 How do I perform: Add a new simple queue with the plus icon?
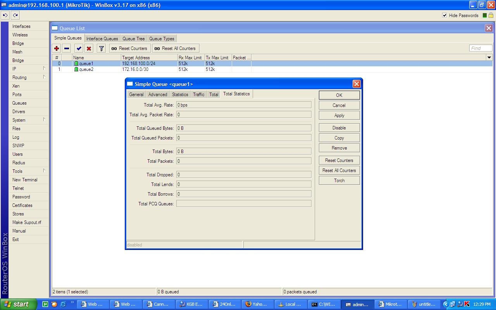[57, 48]
